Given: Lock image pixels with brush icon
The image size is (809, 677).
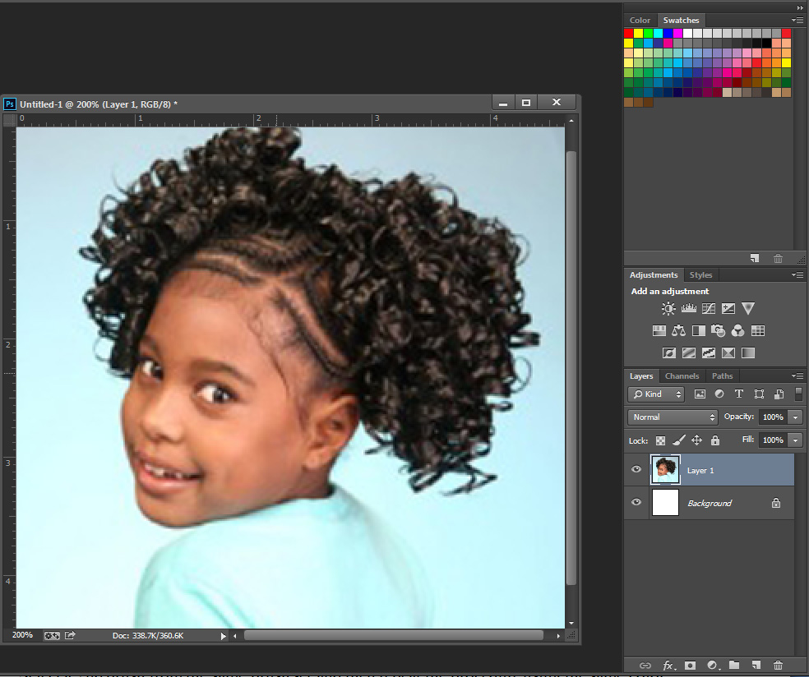Looking at the screenshot, I should pyautogui.click(x=678, y=440).
